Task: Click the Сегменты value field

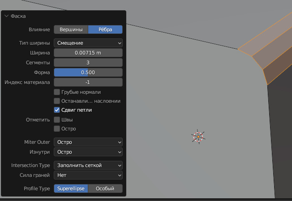Action: (x=88, y=63)
